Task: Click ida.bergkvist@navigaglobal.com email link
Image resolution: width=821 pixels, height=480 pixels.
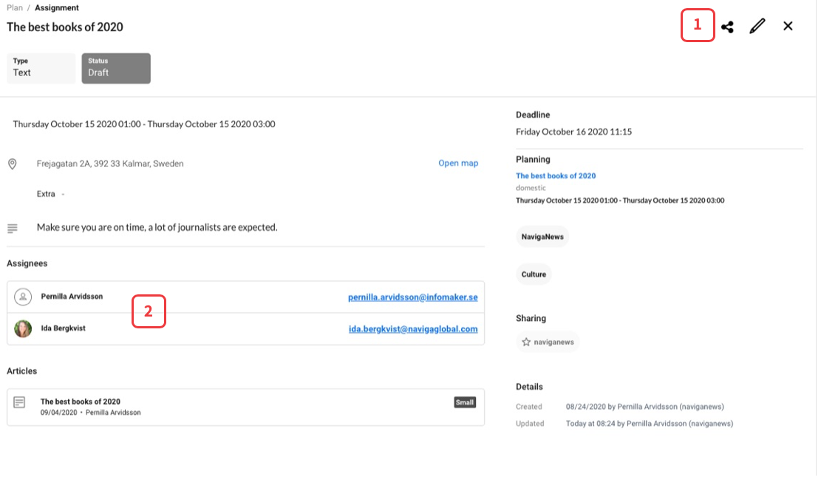Action: pyautogui.click(x=412, y=329)
